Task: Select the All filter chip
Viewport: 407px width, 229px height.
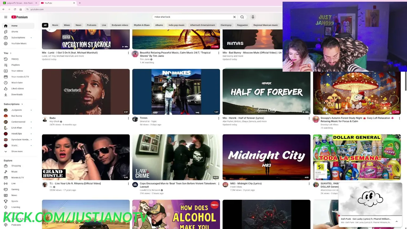Action: pyautogui.click(x=45, y=25)
